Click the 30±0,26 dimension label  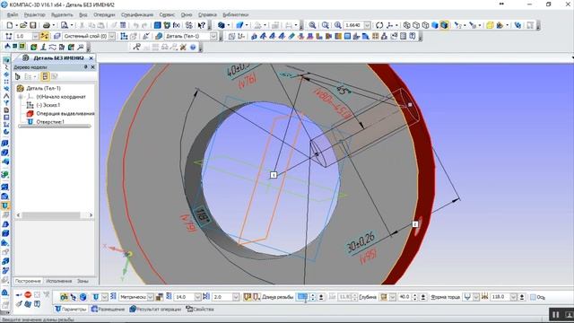[x=361, y=242]
